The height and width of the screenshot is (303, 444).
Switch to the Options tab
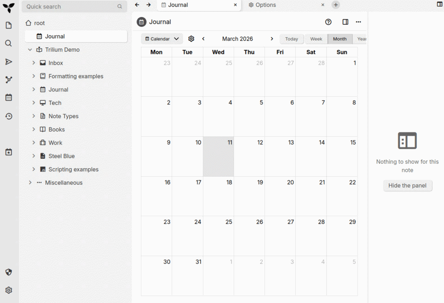tap(265, 5)
